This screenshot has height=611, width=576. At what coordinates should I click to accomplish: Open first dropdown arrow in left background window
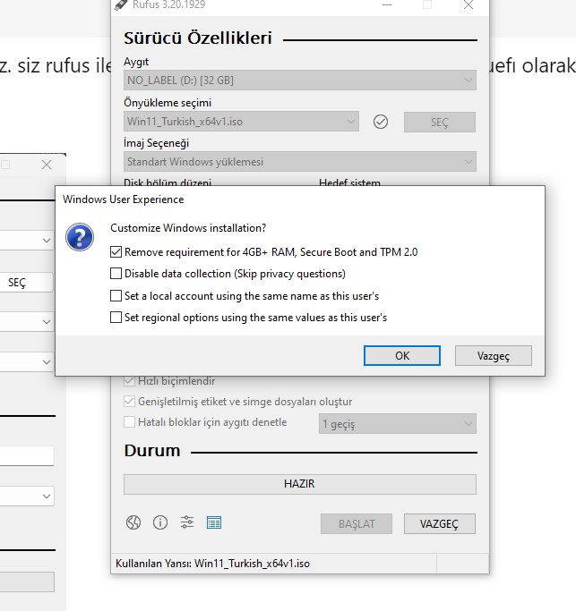pyautogui.click(x=47, y=241)
